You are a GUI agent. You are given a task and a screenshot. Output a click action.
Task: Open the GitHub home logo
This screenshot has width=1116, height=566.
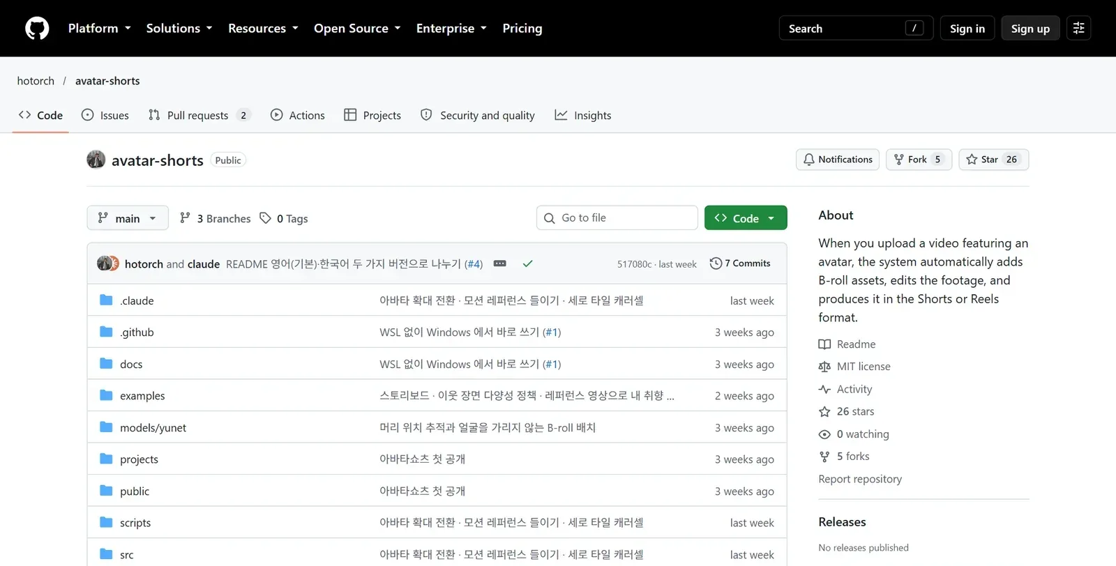point(37,29)
